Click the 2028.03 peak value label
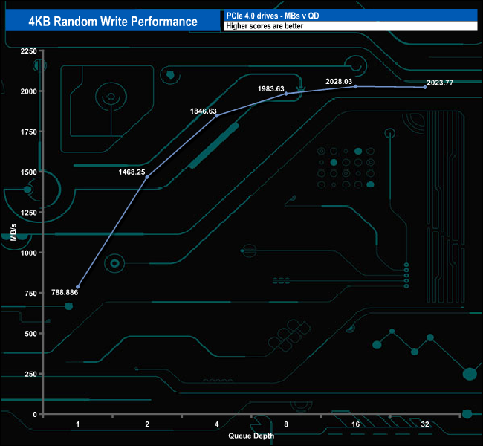 pyautogui.click(x=340, y=81)
